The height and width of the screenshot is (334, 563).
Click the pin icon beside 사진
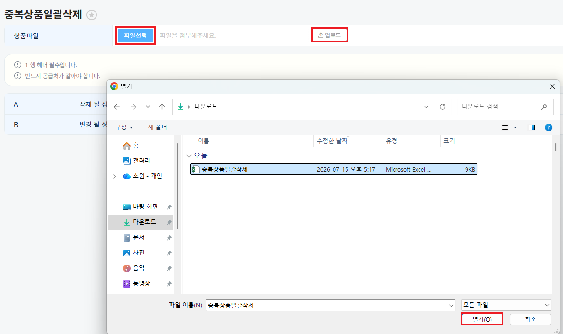(x=169, y=253)
